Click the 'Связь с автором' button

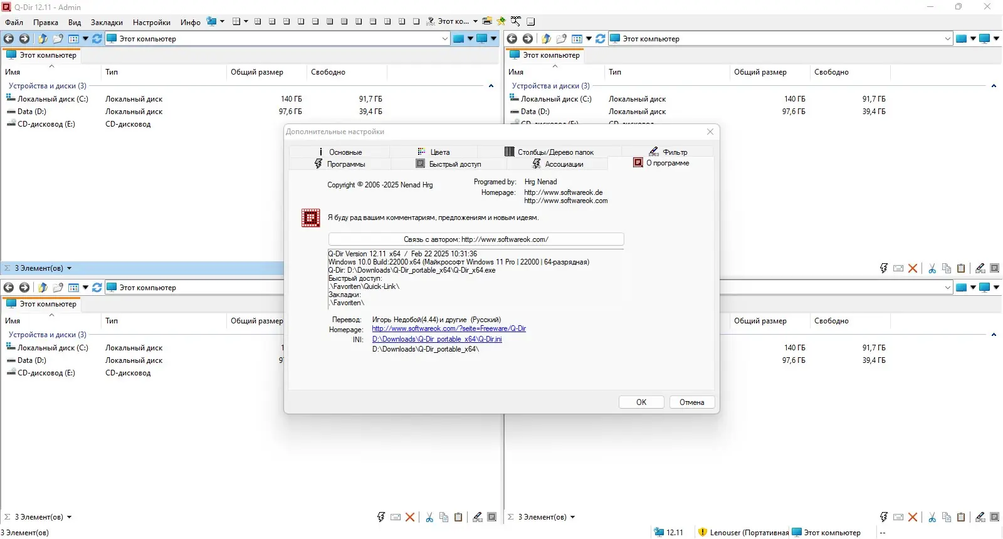tap(476, 239)
